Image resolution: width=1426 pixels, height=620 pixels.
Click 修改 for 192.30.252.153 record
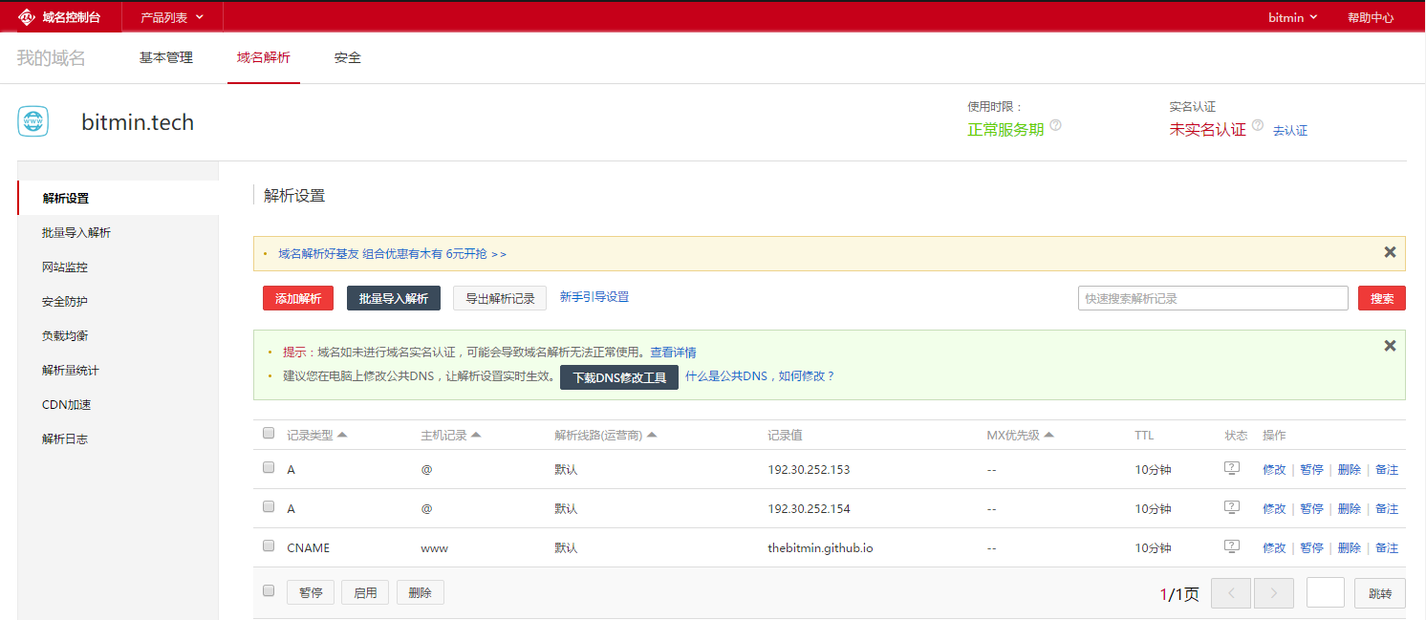click(x=1274, y=469)
